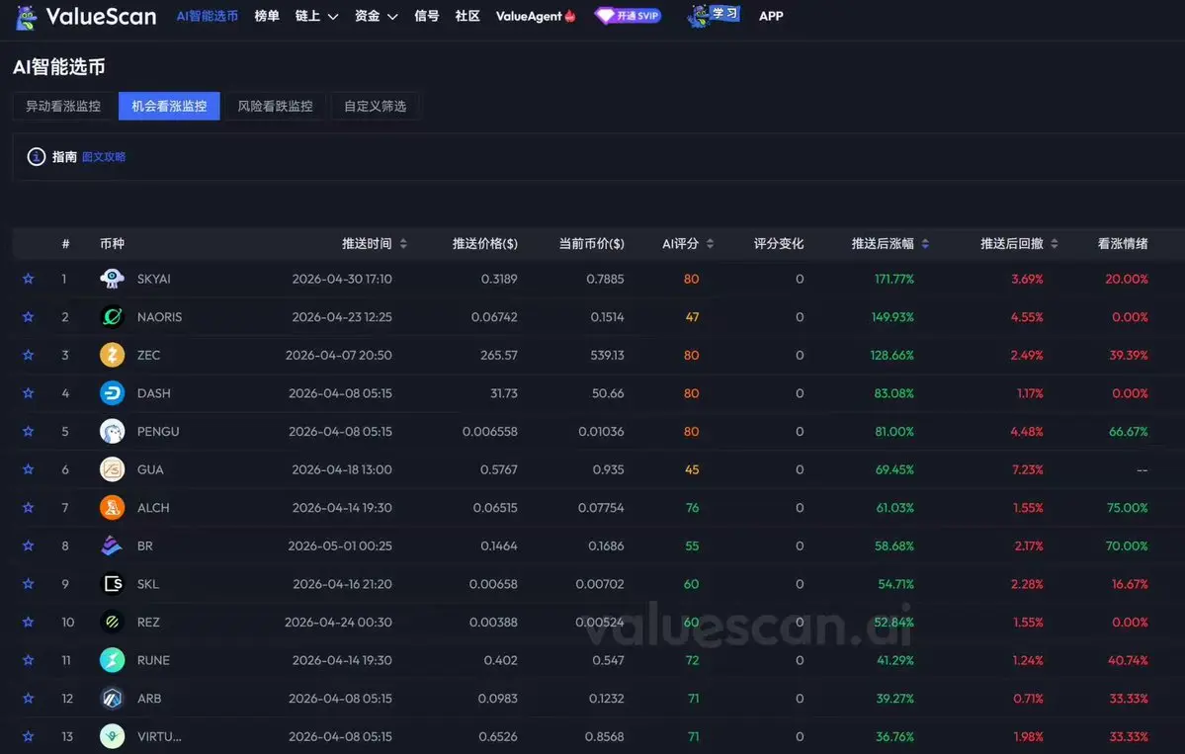Click the BR coin icon
The width and height of the screenshot is (1185, 754).
112,545
